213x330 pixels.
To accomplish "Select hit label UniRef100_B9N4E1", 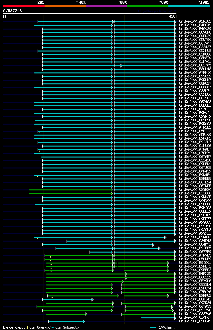I will (x=195, y=175).
